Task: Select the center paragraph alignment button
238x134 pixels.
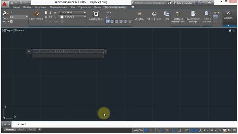Action: pos(116,22)
